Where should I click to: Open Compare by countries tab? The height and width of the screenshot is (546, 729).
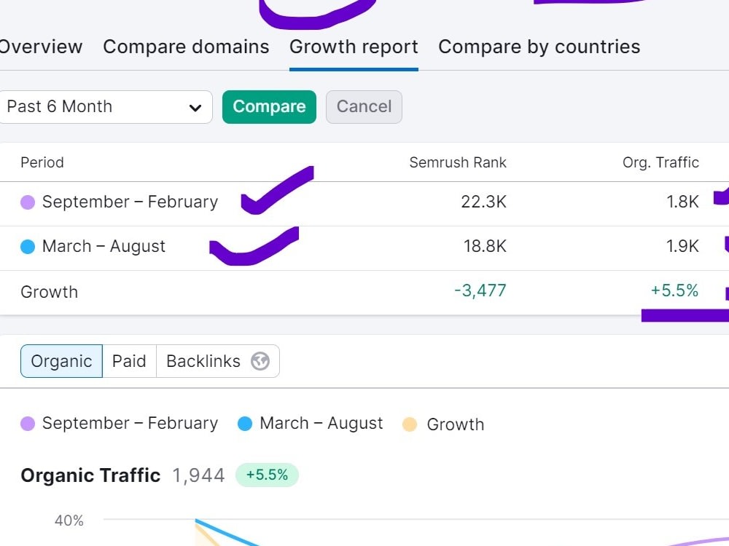pyautogui.click(x=539, y=47)
